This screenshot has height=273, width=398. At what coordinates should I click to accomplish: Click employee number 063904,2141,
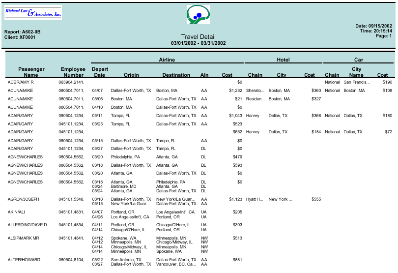coord(71,82)
